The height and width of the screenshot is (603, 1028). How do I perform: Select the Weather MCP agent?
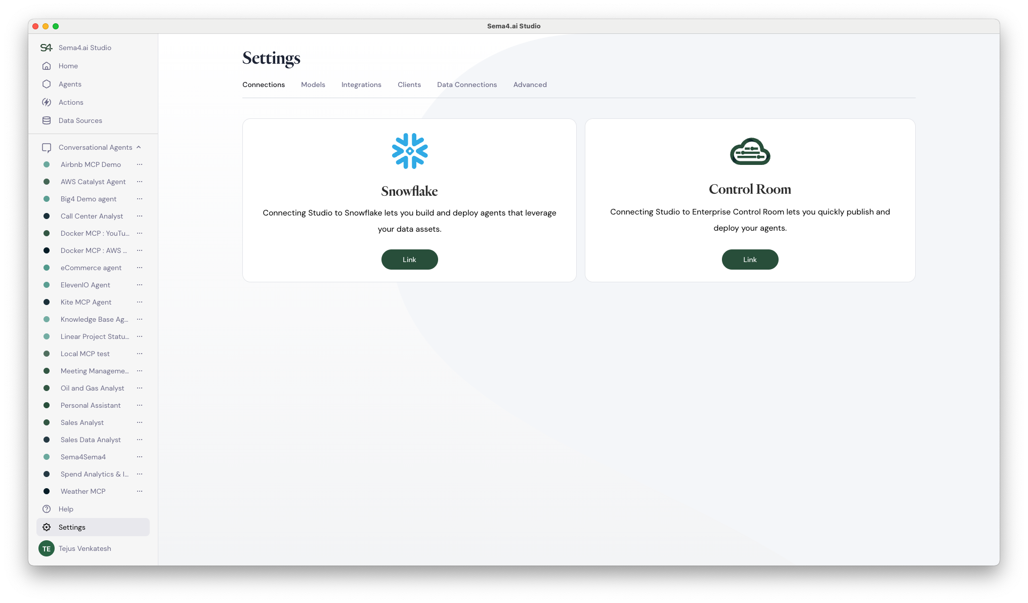click(x=83, y=491)
